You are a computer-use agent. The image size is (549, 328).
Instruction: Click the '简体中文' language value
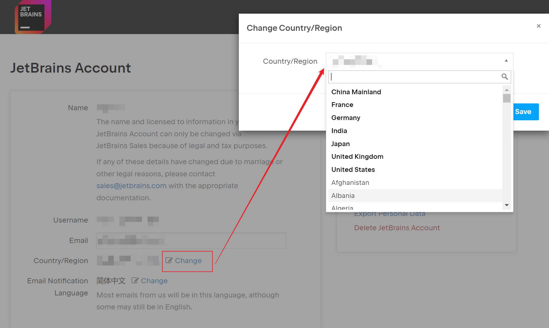(111, 281)
